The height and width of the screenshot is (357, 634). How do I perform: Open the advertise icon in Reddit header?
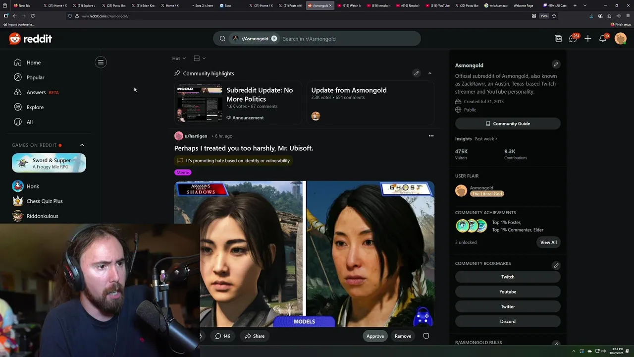pos(558,39)
